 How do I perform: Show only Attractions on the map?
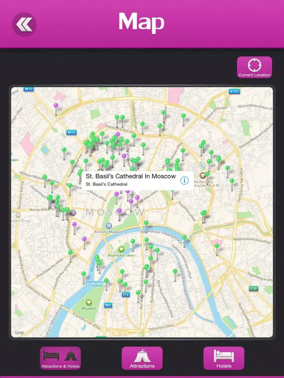point(142,358)
